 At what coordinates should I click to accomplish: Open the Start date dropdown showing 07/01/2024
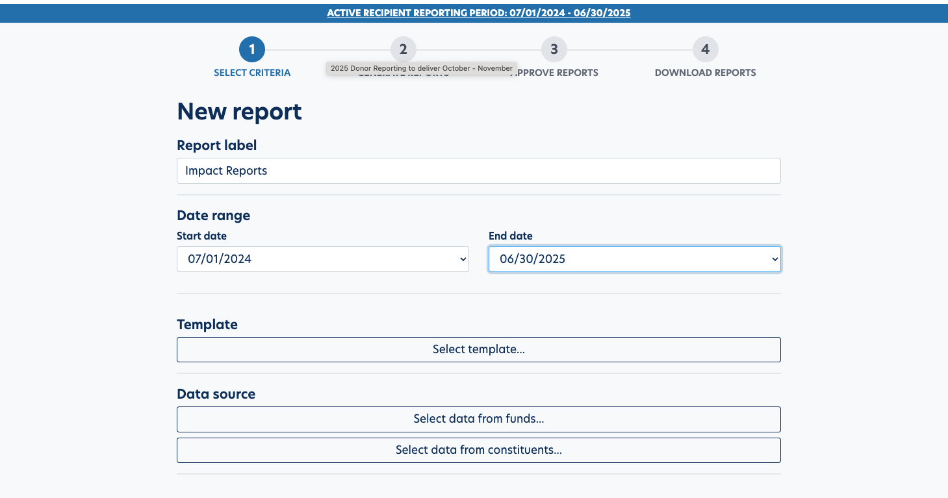click(322, 259)
